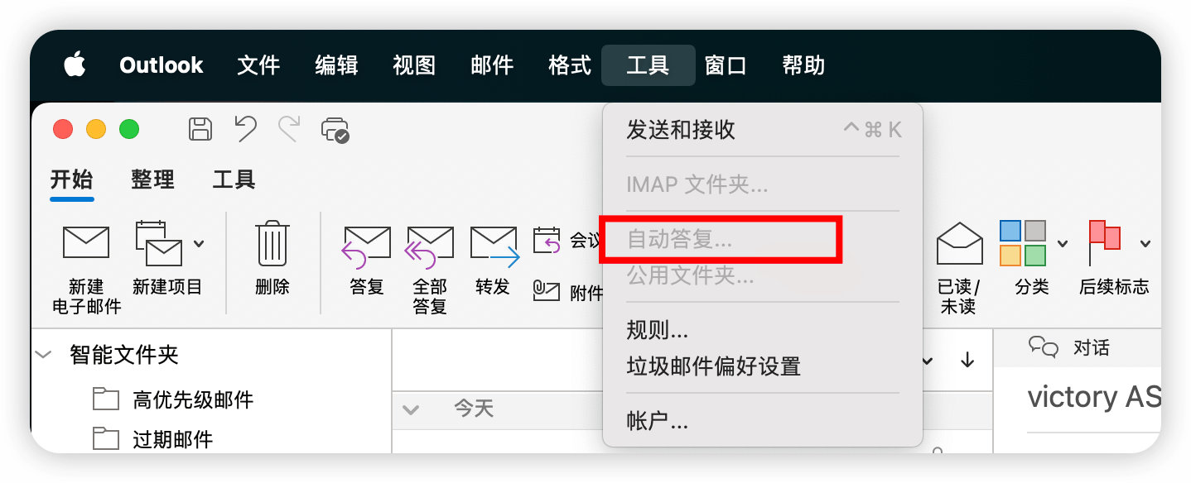点击打印图标
Viewport: 1191px width, 483px height.
pyautogui.click(x=335, y=129)
